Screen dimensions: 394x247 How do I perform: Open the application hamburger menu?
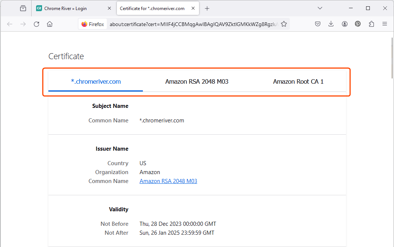click(x=385, y=24)
